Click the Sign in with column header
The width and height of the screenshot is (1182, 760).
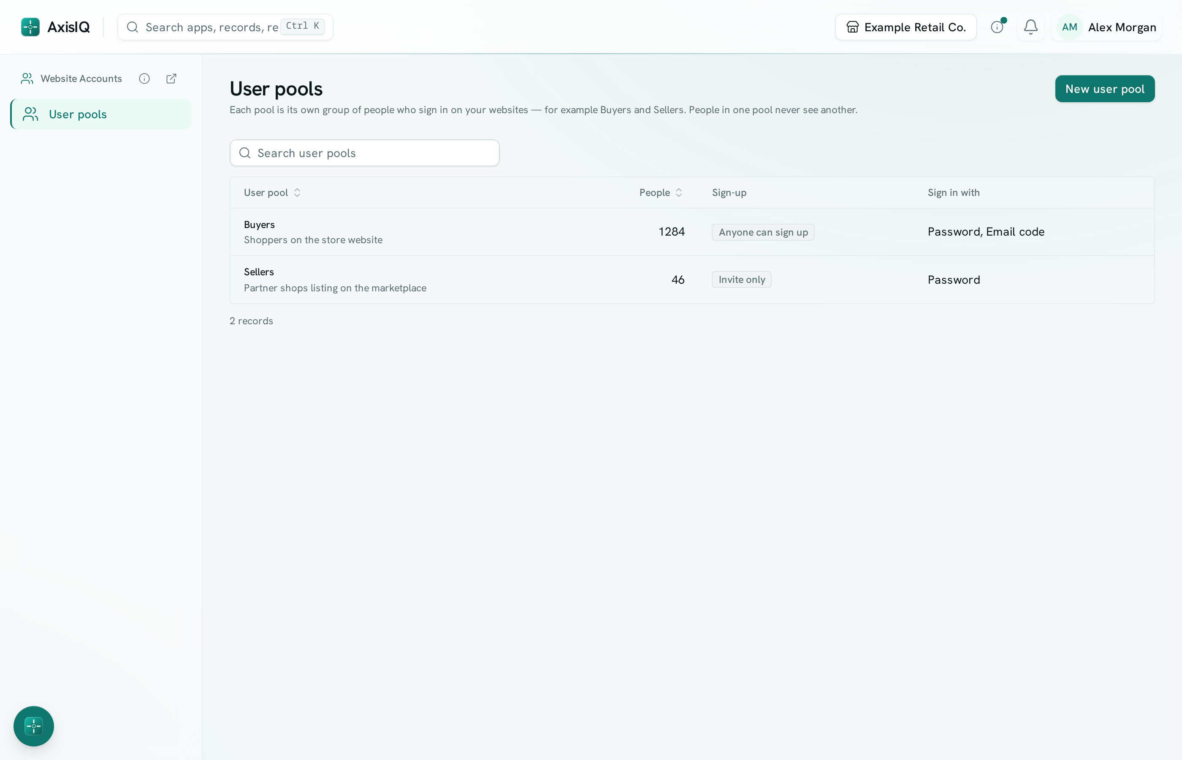click(x=953, y=193)
